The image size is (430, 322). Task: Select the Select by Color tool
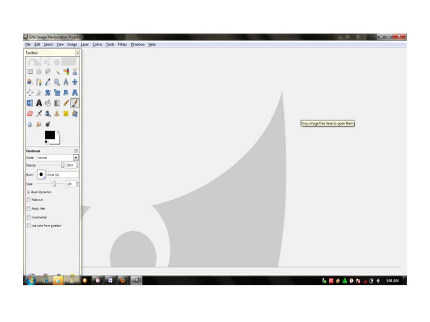(x=66, y=72)
